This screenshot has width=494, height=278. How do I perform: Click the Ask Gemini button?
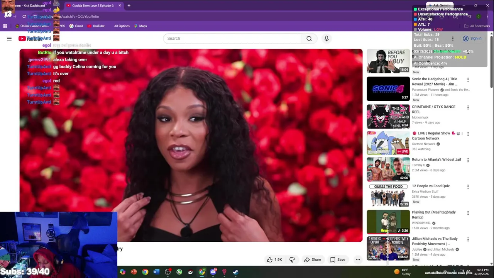pyautogui.click(x=439, y=5)
